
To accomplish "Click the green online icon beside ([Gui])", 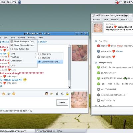I will [x=98, y=67].
